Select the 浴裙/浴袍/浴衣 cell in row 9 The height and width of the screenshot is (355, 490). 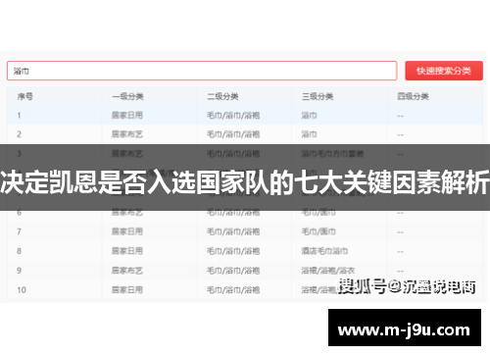point(328,271)
